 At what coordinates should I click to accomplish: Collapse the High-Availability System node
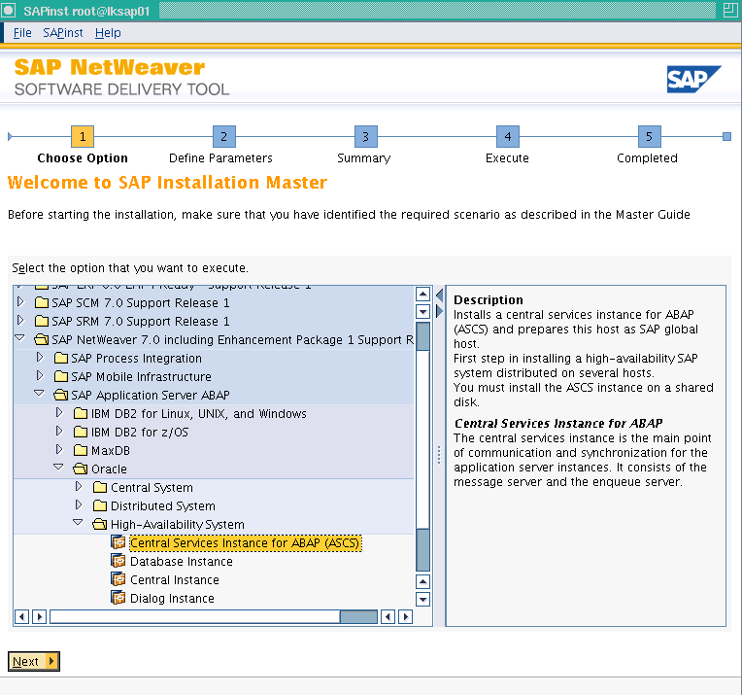click(x=78, y=523)
